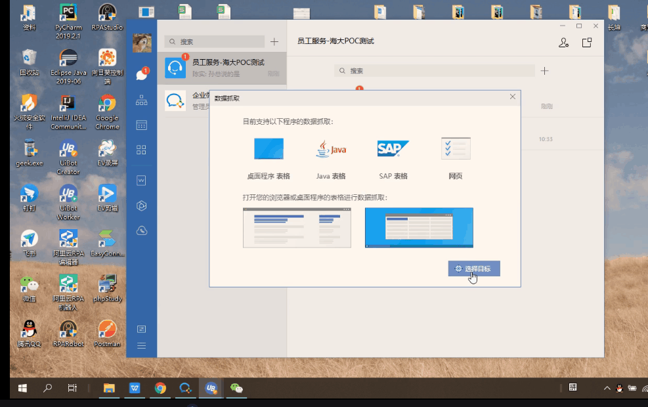Click UiBot icon on the taskbar
648x407 pixels.
211,388
